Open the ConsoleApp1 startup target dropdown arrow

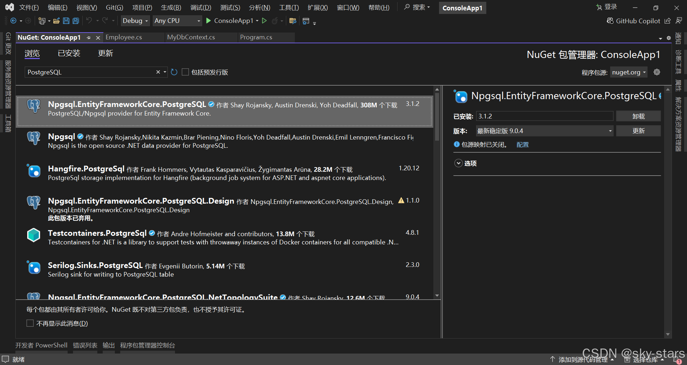(x=257, y=21)
